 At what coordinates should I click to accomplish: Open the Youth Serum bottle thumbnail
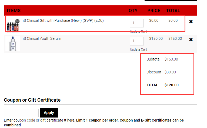coord(13,44)
